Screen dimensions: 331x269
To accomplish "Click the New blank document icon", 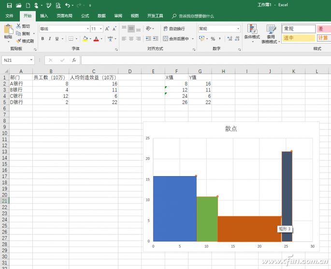I will coord(28,5).
